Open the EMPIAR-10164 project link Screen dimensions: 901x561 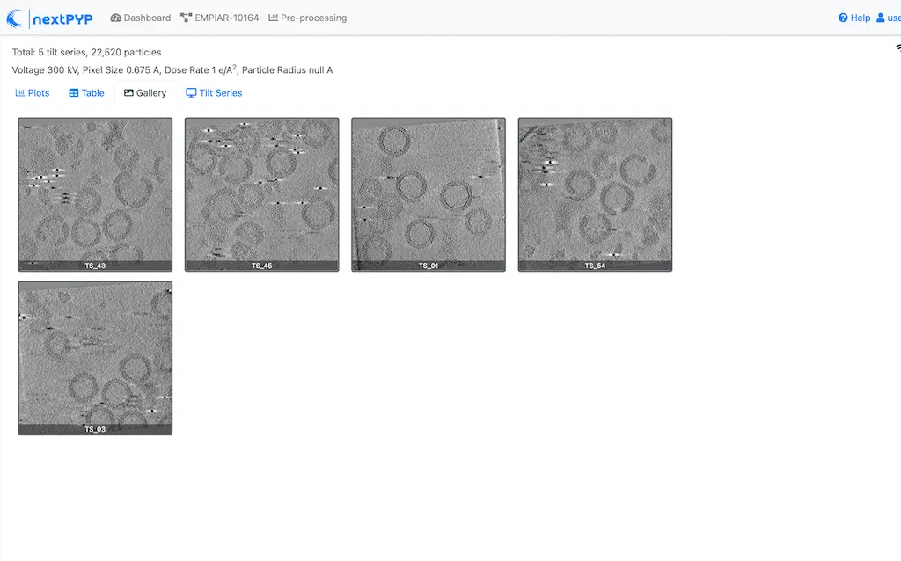click(x=227, y=18)
